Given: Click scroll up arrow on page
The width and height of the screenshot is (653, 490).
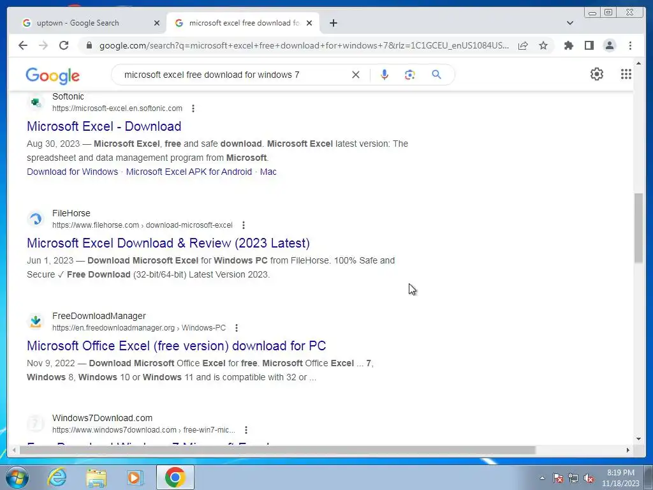Looking at the screenshot, I should coord(639,63).
